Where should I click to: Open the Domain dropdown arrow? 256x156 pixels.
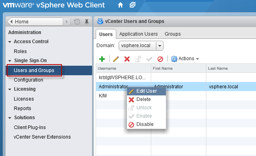[x=160, y=46]
